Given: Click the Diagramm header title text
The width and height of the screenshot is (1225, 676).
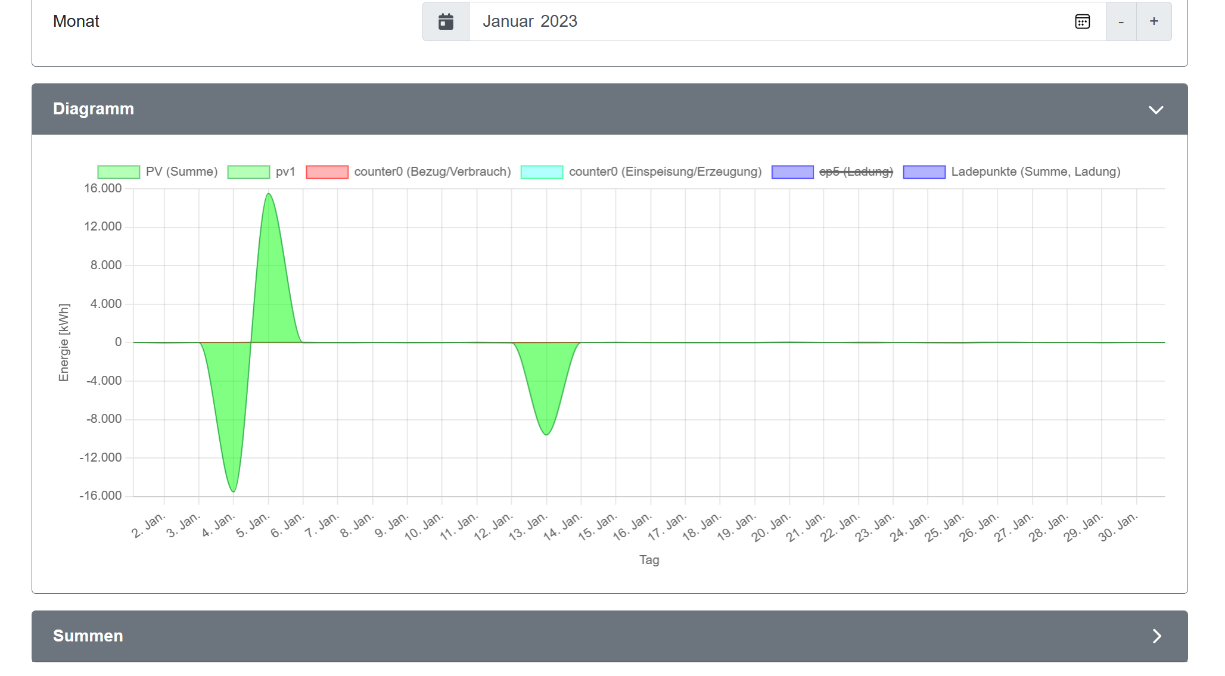Looking at the screenshot, I should [94, 109].
